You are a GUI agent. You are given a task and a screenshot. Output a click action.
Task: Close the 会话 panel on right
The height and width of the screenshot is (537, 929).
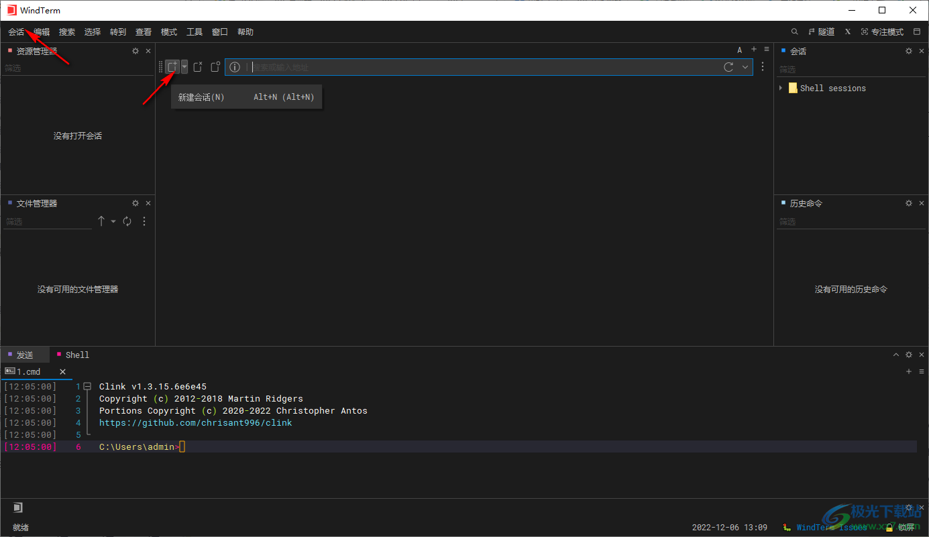coord(922,51)
